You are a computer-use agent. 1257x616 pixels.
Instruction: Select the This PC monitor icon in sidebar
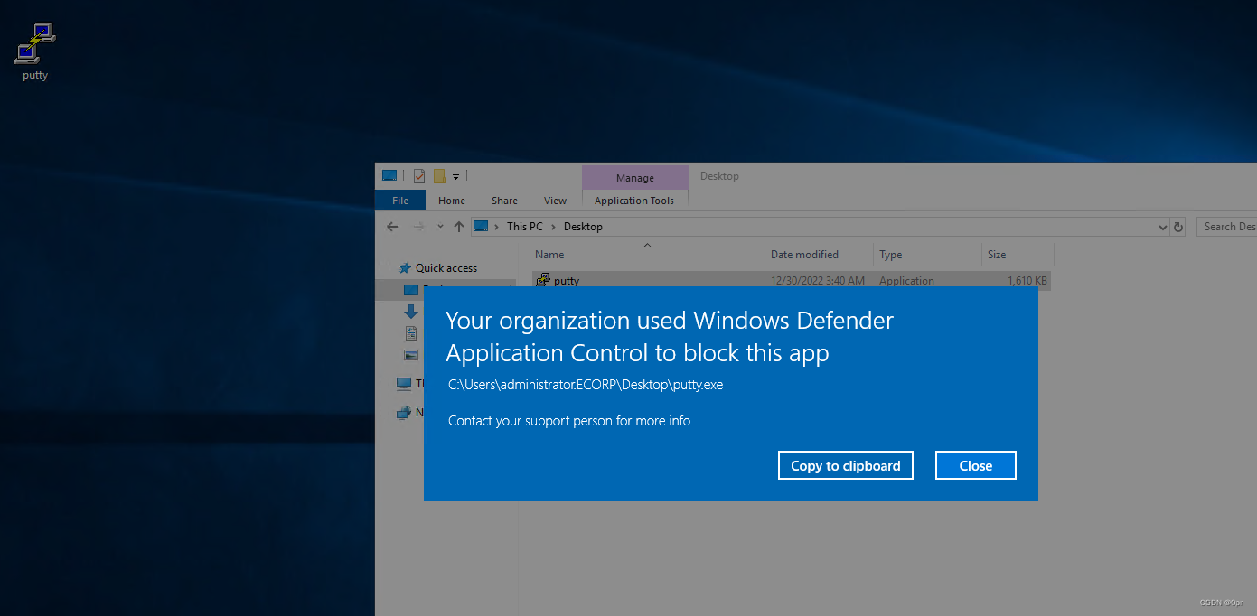tap(404, 384)
